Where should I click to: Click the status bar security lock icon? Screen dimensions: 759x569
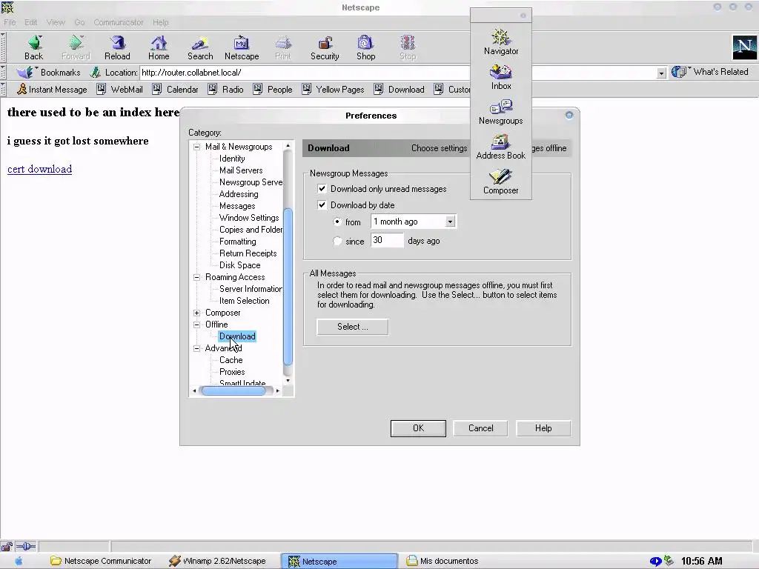(7, 547)
